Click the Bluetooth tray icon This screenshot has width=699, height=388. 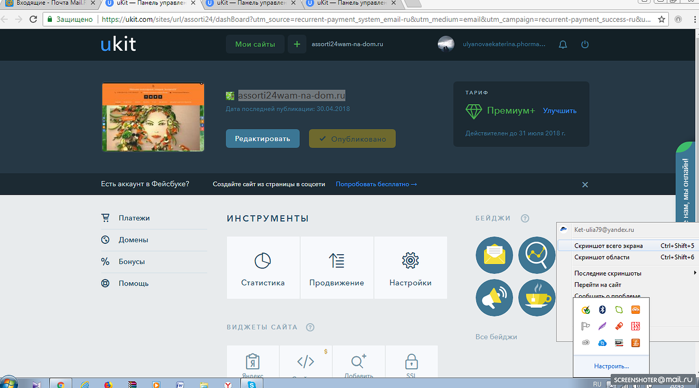(603, 310)
